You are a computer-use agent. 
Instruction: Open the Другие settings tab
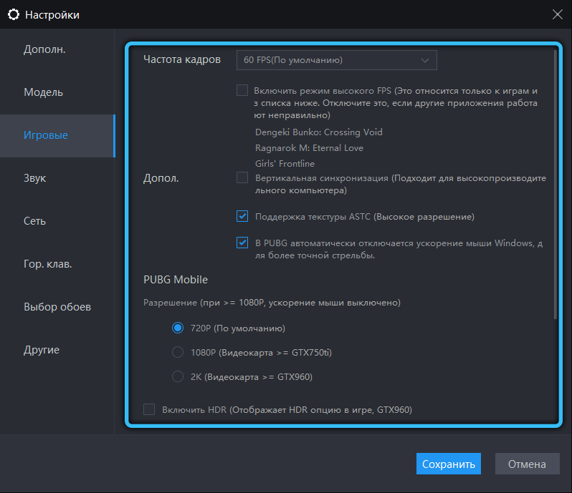click(42, 350)
